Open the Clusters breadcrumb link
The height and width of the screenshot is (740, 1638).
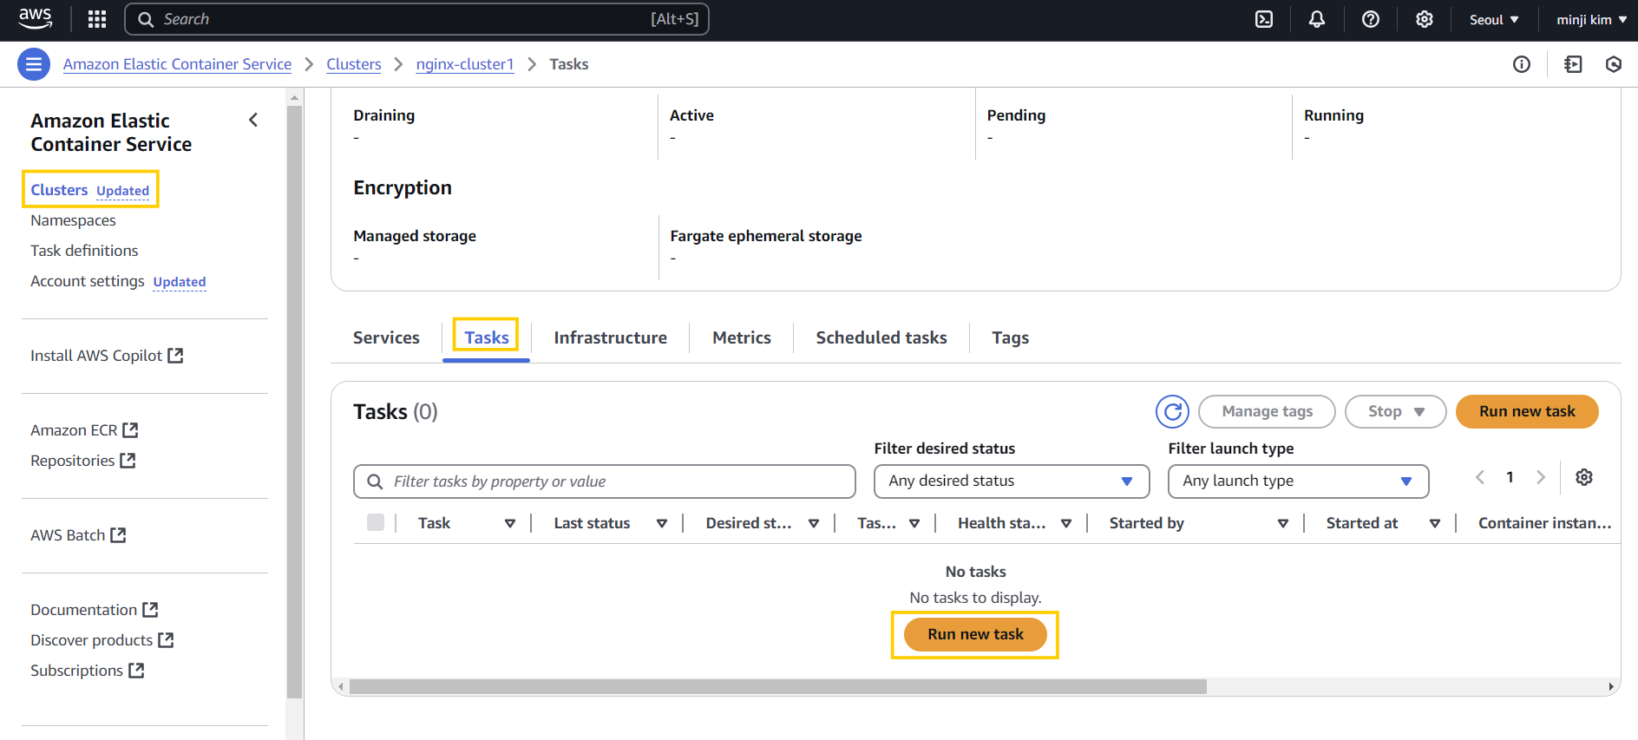point(354,64)
